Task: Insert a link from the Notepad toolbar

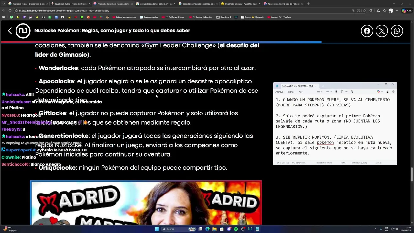Action: tap(346, 92)
